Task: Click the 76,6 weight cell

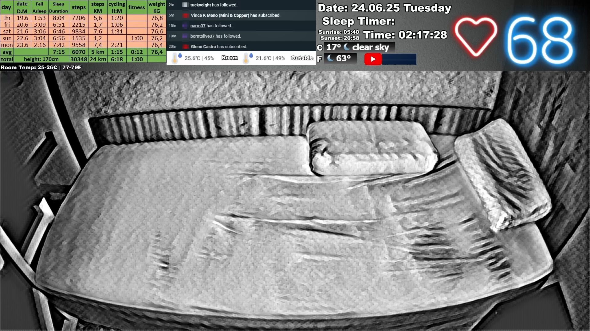Action: click(x=157, y=32)
